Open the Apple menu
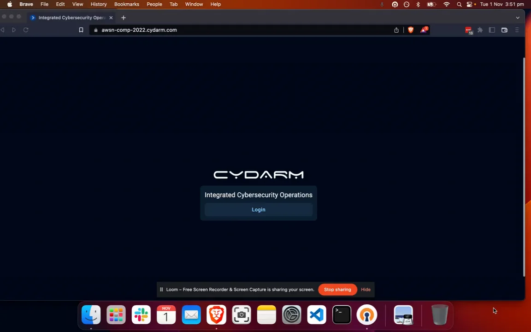 (10, 5)
